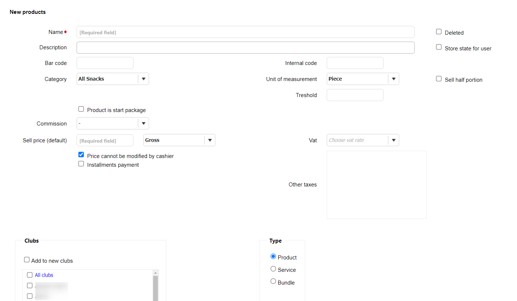Enable Store state for user checkbox
The height and width of the screenshot is (301, 517).
click(439, 47)
